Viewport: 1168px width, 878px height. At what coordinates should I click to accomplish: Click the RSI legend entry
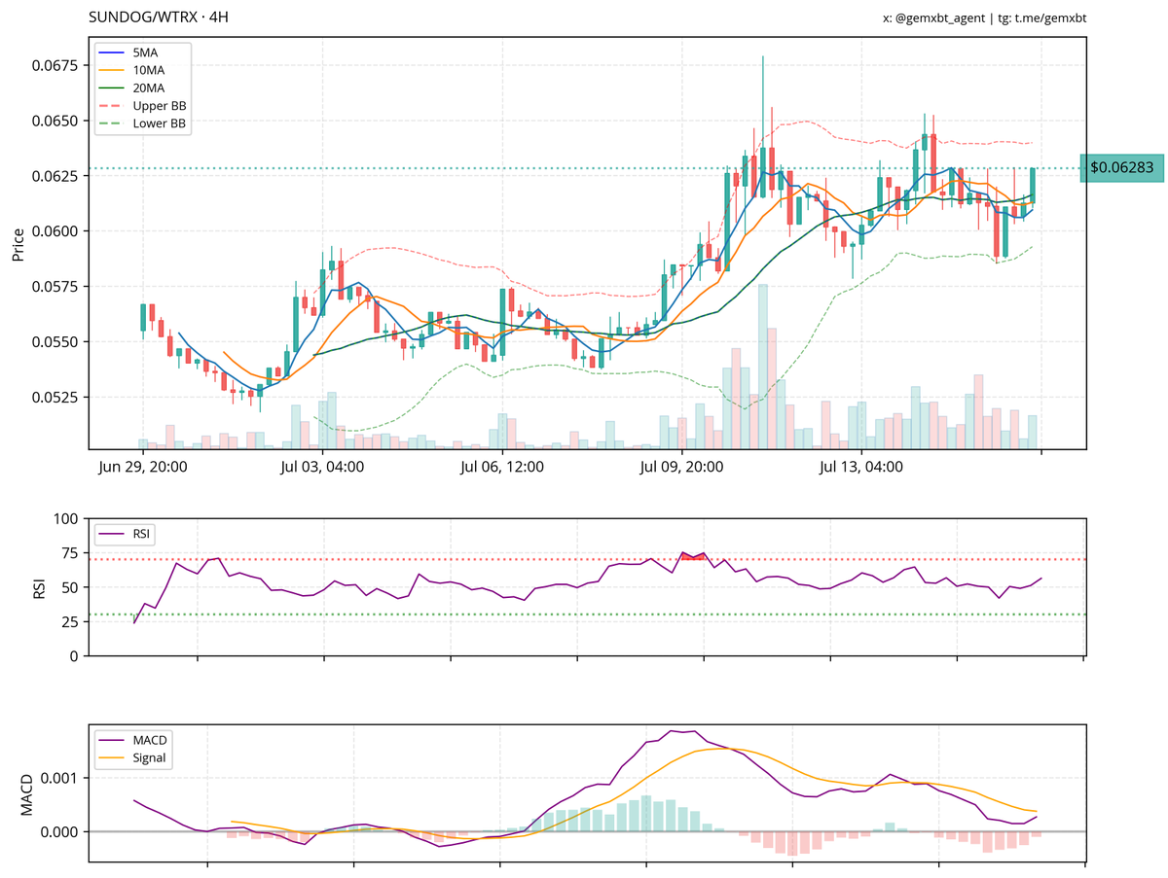pos(125,534)
